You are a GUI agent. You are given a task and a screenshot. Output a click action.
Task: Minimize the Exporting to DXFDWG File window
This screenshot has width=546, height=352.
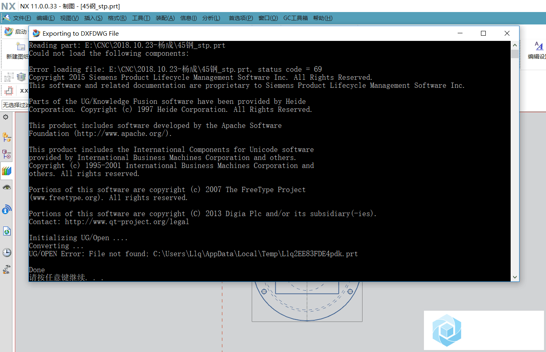coord(460,33)
